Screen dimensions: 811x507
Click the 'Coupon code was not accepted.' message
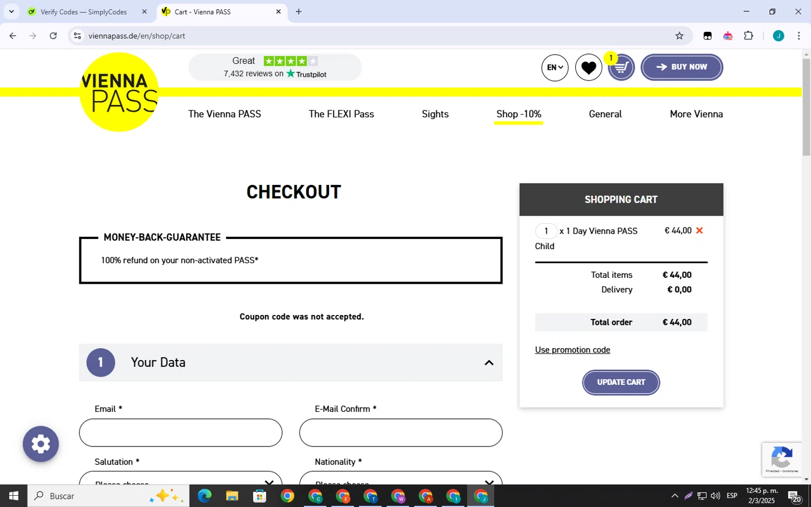(x=302, y=317)
